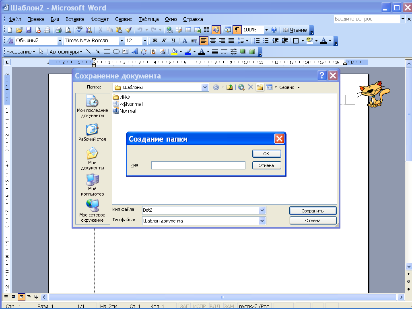The width and height of the screenshot is (412, 309).
Task: Open the Style (Обычный) dropdown
Action: [60, 41]
